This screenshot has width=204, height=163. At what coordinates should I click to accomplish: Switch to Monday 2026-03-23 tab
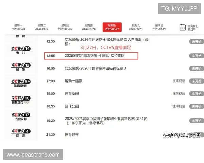[18, 27]
